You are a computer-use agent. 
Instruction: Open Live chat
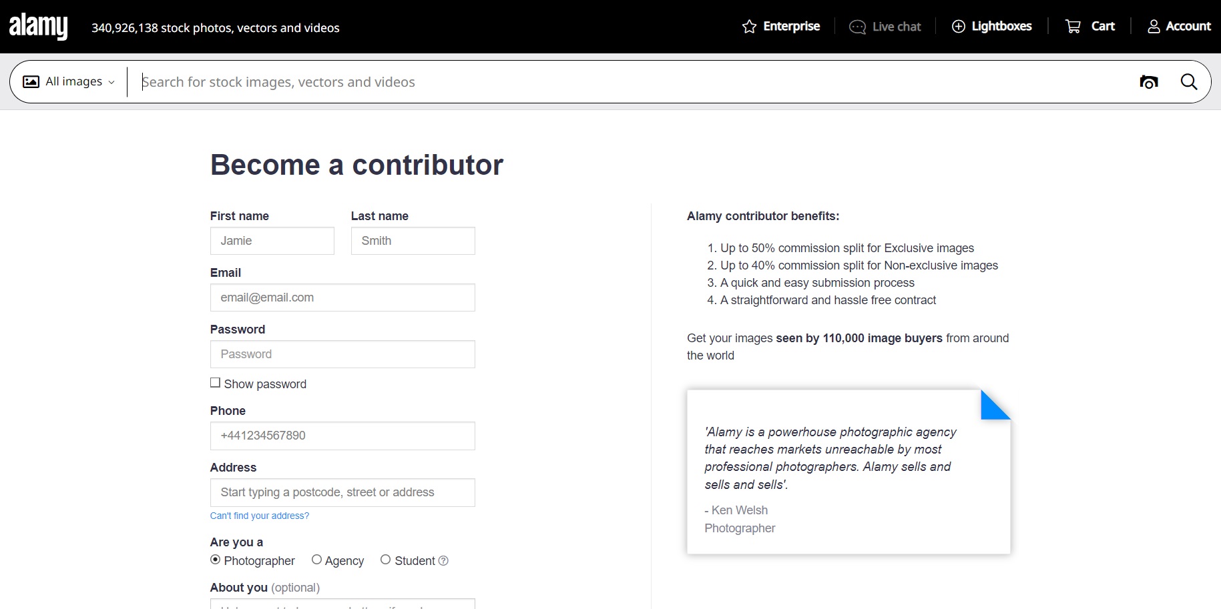click(885, 27)
